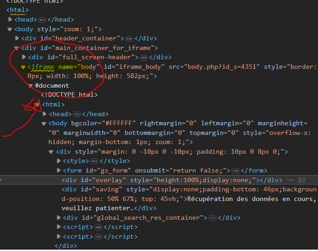
Task: Select the inner html tag in iframe
Action: (53, 105)
